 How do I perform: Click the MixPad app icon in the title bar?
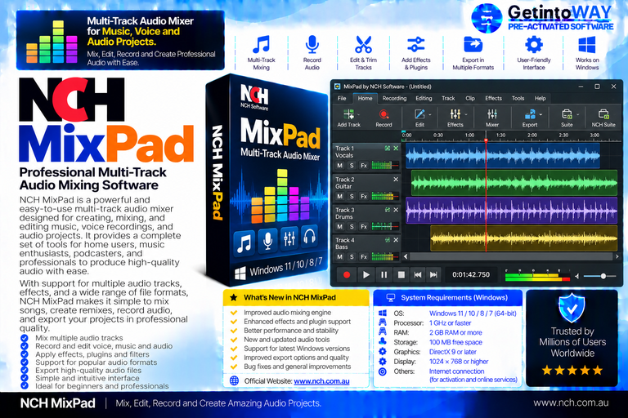click(337, 87)
